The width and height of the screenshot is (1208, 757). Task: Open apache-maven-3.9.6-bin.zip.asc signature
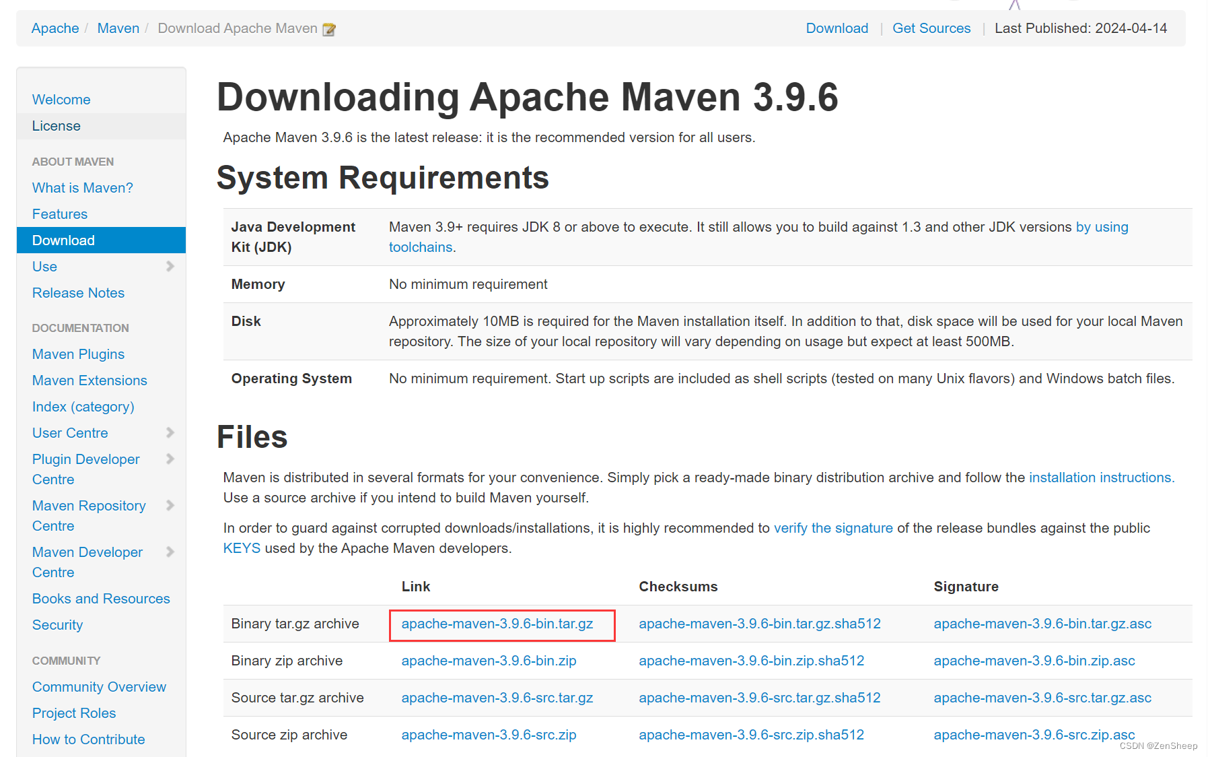coord(1034,661)
